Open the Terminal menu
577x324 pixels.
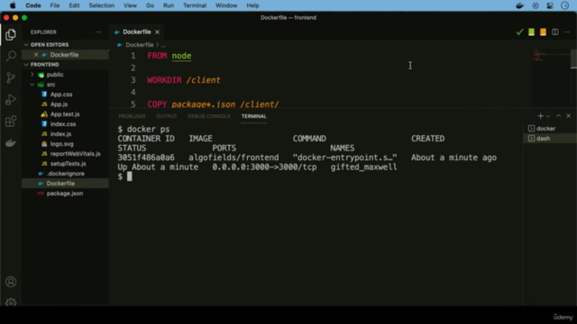click(x=195, y=5)
